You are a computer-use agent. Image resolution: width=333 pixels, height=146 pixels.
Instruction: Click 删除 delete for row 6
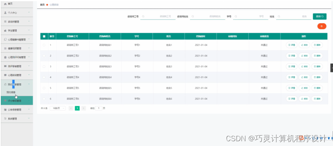(x=317, y=99)
